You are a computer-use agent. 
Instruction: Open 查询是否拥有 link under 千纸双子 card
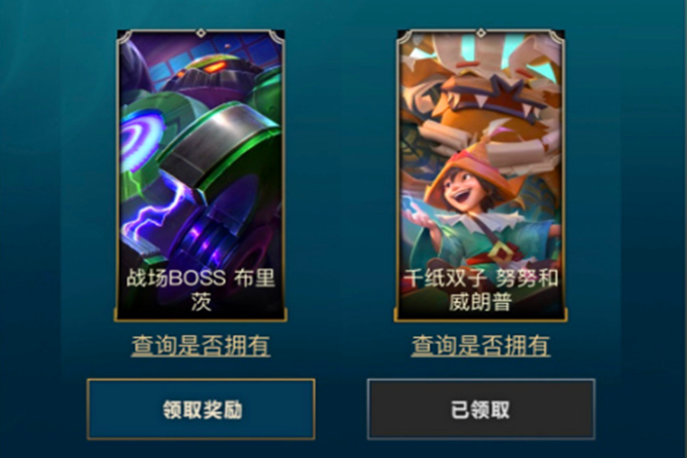(481, 345)
